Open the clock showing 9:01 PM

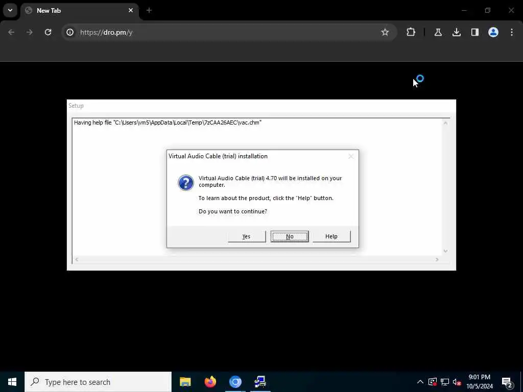[479, 382]
